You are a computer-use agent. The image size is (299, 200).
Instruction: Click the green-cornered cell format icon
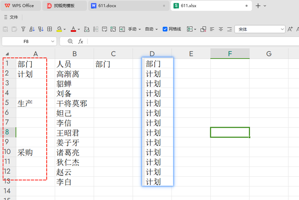pyautogui.click(x=113, y=29)
